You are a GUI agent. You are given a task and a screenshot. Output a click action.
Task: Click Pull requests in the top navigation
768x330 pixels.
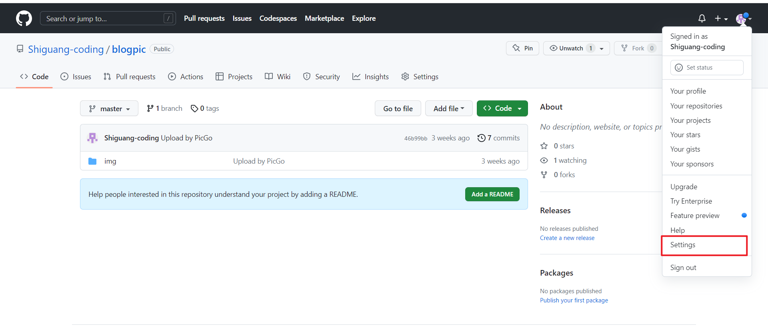coord(204,18)
